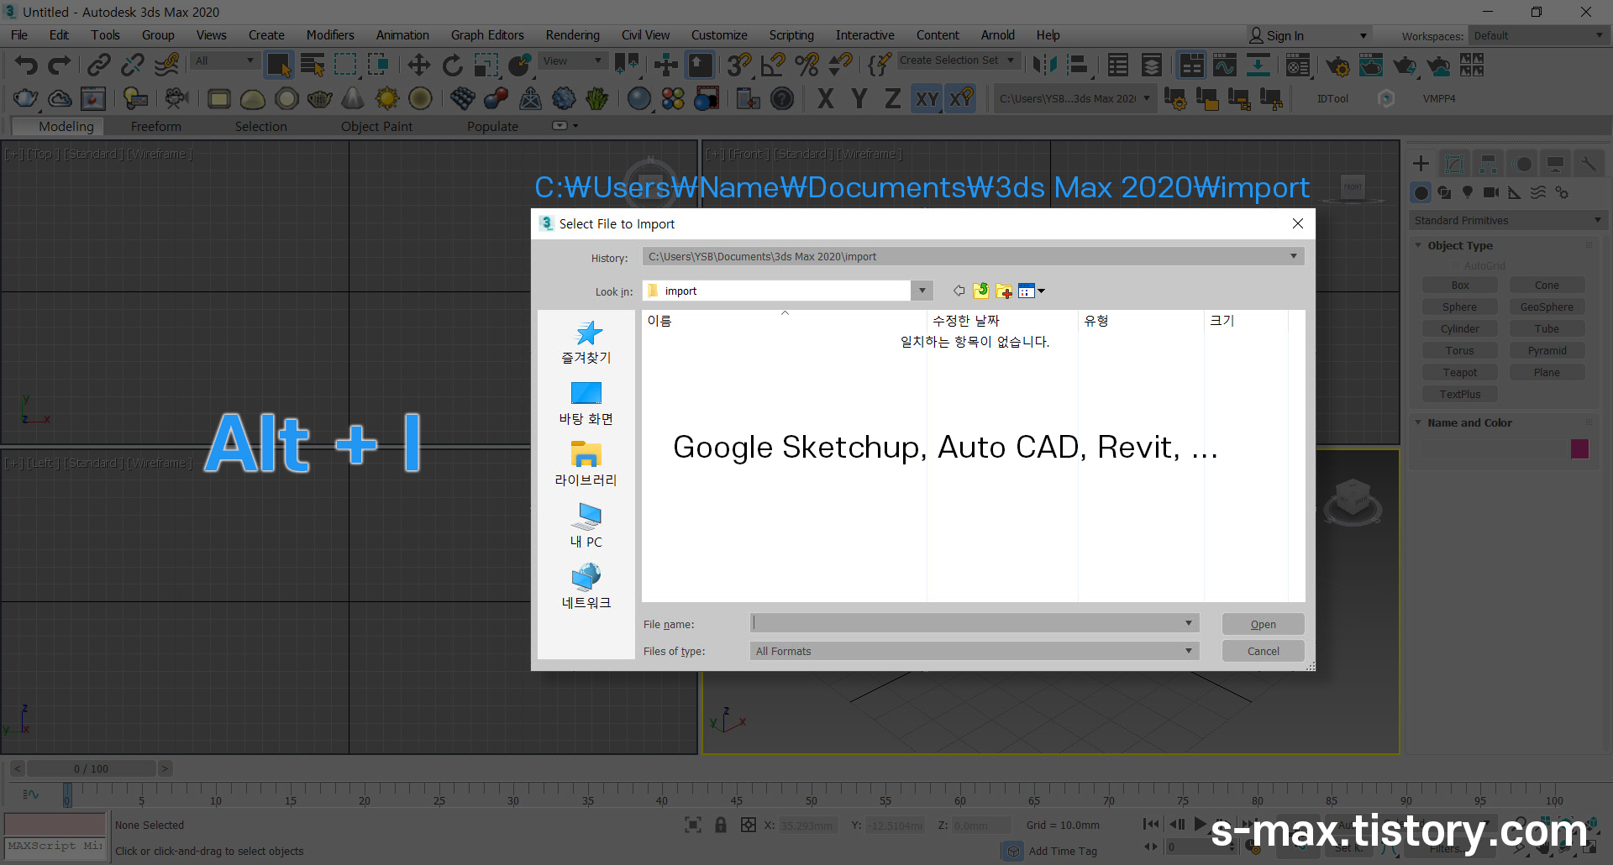Image resolution: width=1613 pixels, height=865 pixels.
Task: Click the Play Animation button
Action: (1200, 825)
